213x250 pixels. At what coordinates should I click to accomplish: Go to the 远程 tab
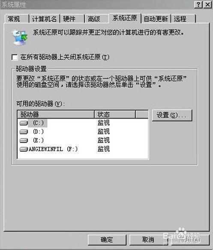[x=183, y=19]
